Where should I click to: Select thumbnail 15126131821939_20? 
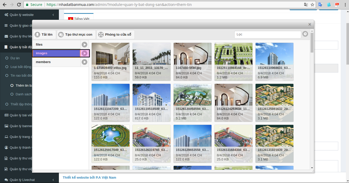click(x=274, y=144)
